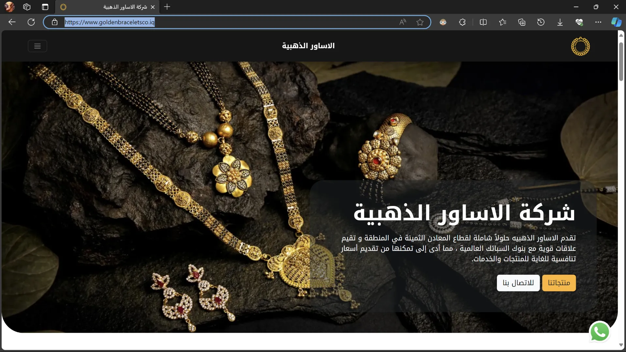
Task: Open the Favorites list icon
Action: (x=502, y=22)
